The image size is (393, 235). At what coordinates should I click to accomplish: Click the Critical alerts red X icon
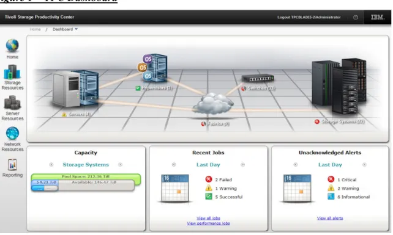(x=331, y=179)
